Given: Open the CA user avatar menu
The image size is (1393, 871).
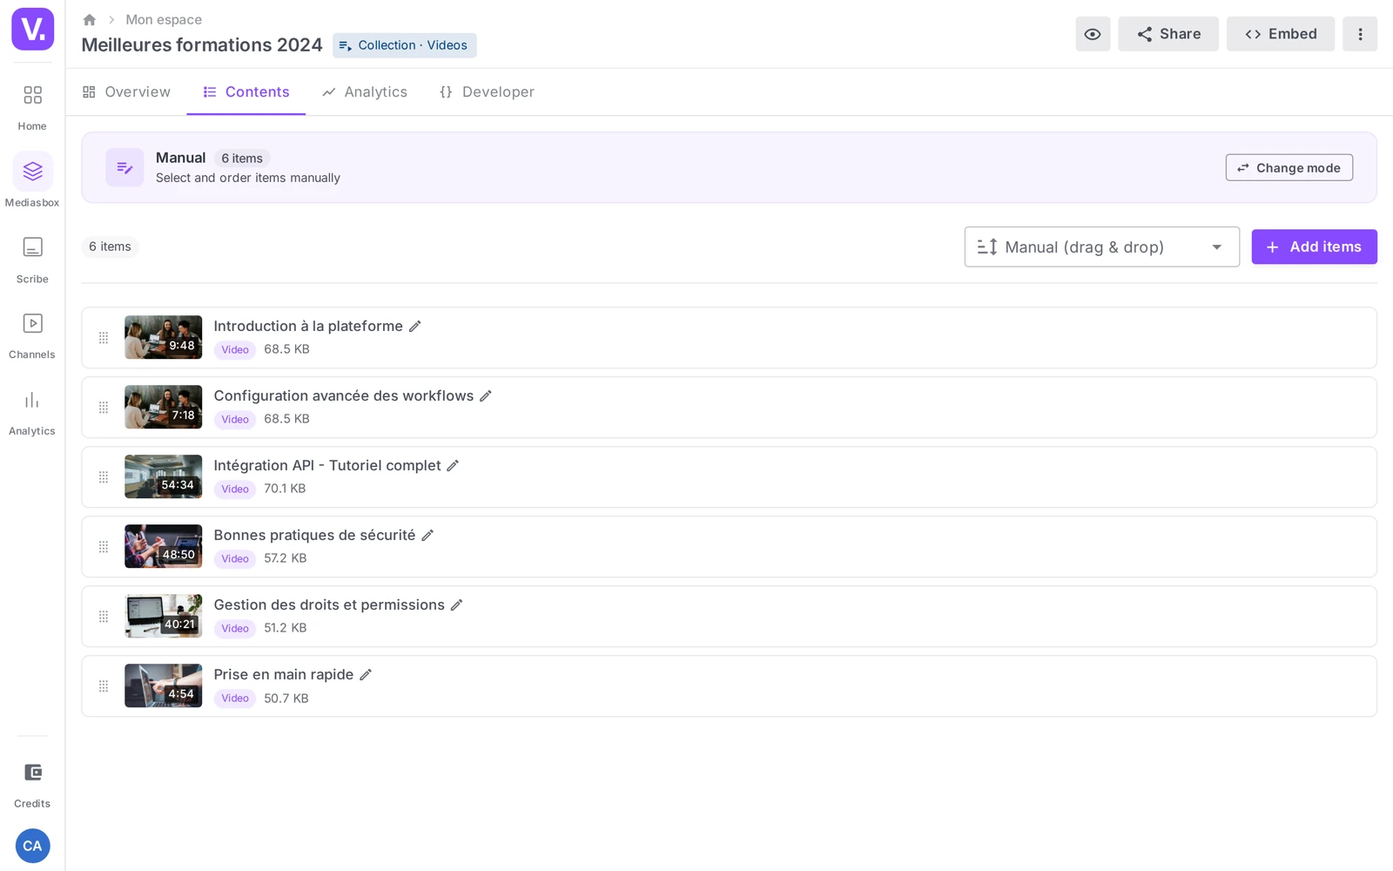Looking at the screenshot, I should pos(32,846).
